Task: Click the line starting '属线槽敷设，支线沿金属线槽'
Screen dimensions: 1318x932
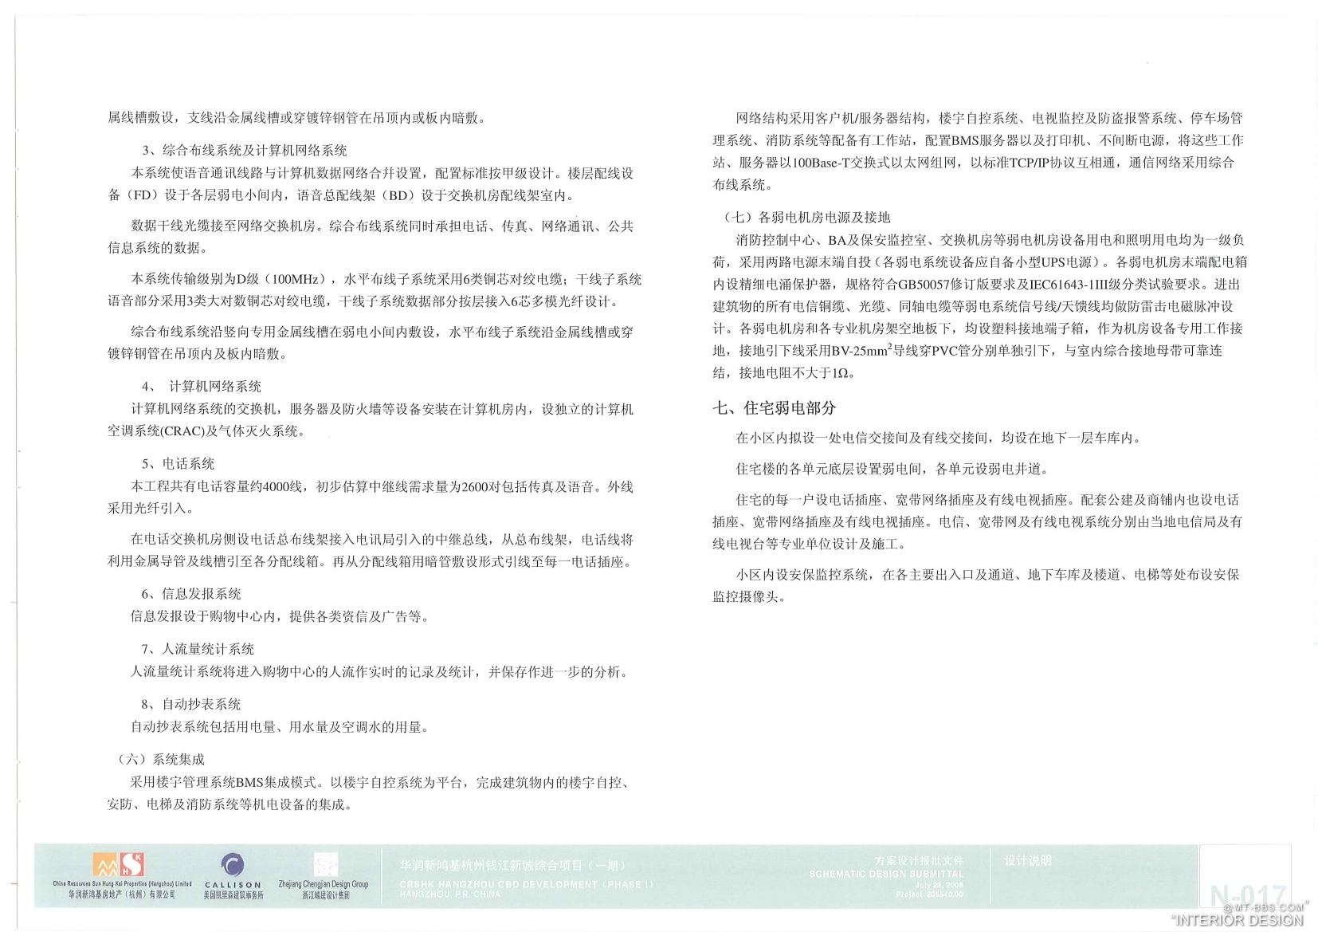Action: (x=296, y=118)
